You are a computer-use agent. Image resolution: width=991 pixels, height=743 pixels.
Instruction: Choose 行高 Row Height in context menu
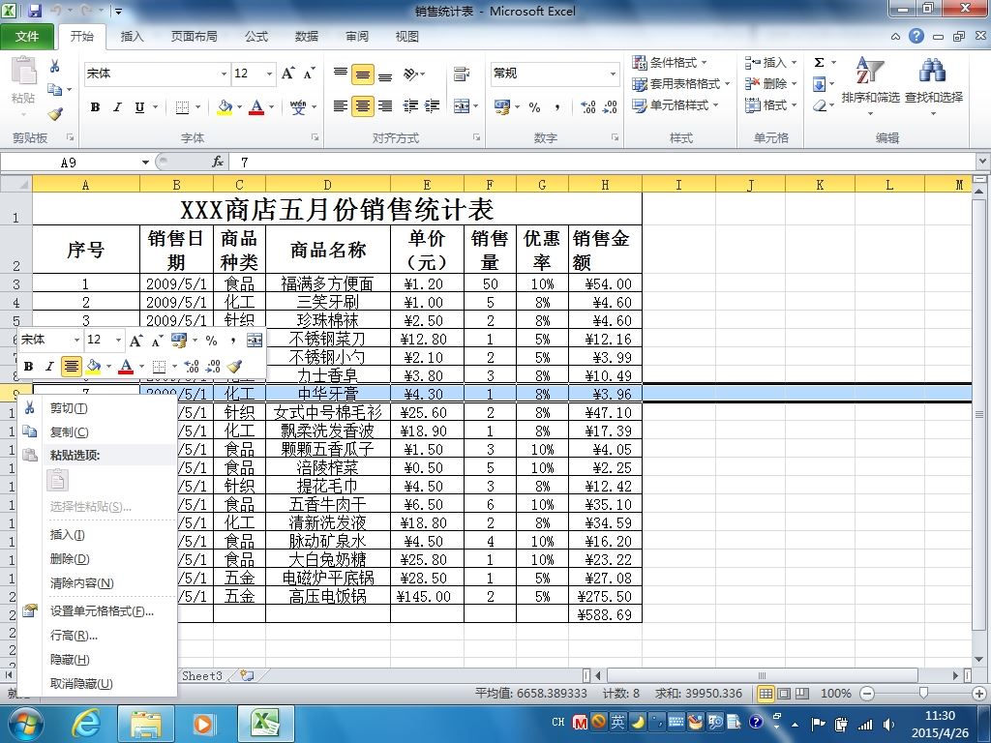[x=98, y=636]
